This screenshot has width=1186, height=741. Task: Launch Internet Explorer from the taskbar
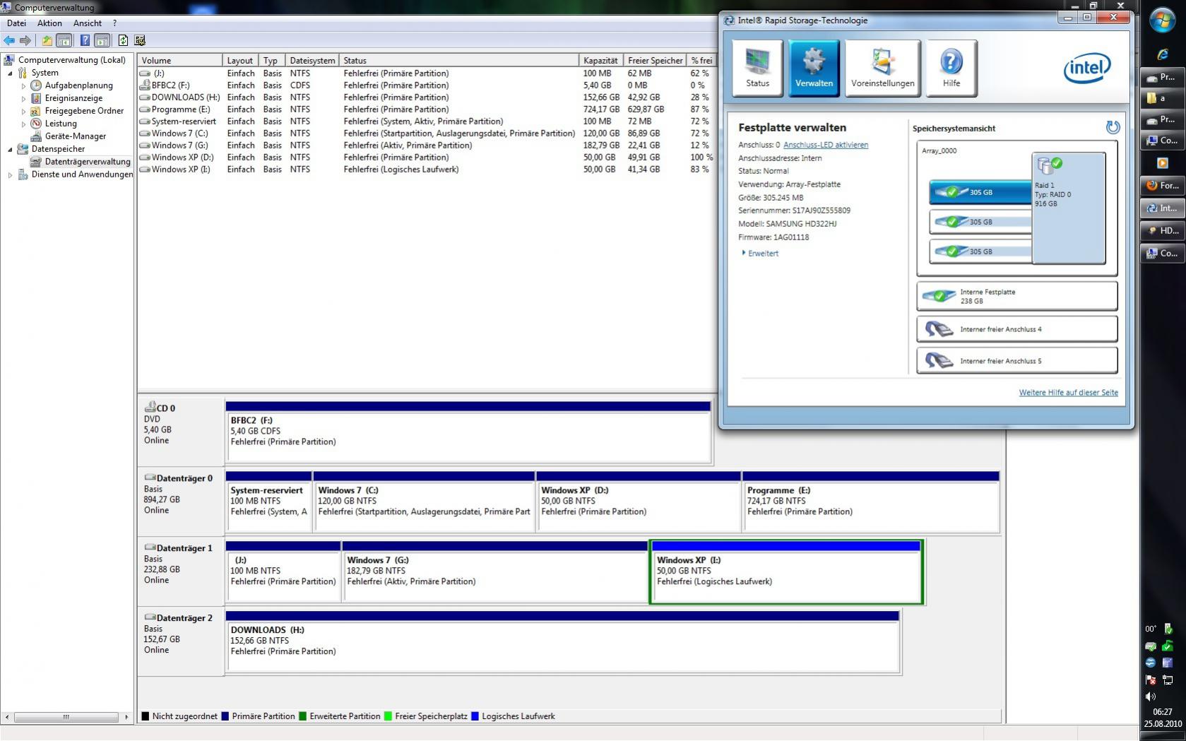point(1162,54)
